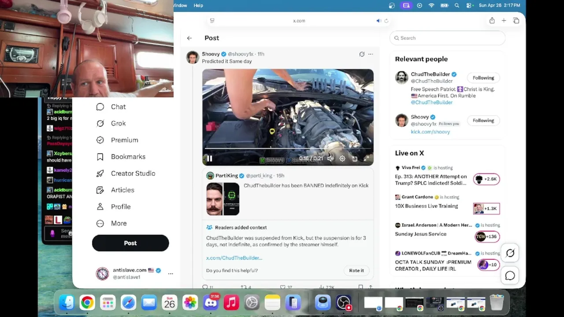
Task: Like the post with the heart icon
Action: pyautogui.click(x=283, y=287)
